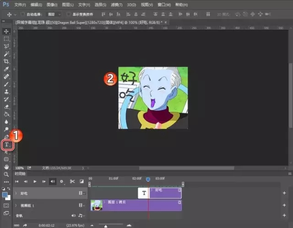Select the Horizontal Type tool
The height and width of the screenshot is (228, 293).
[x=7, y=145]
